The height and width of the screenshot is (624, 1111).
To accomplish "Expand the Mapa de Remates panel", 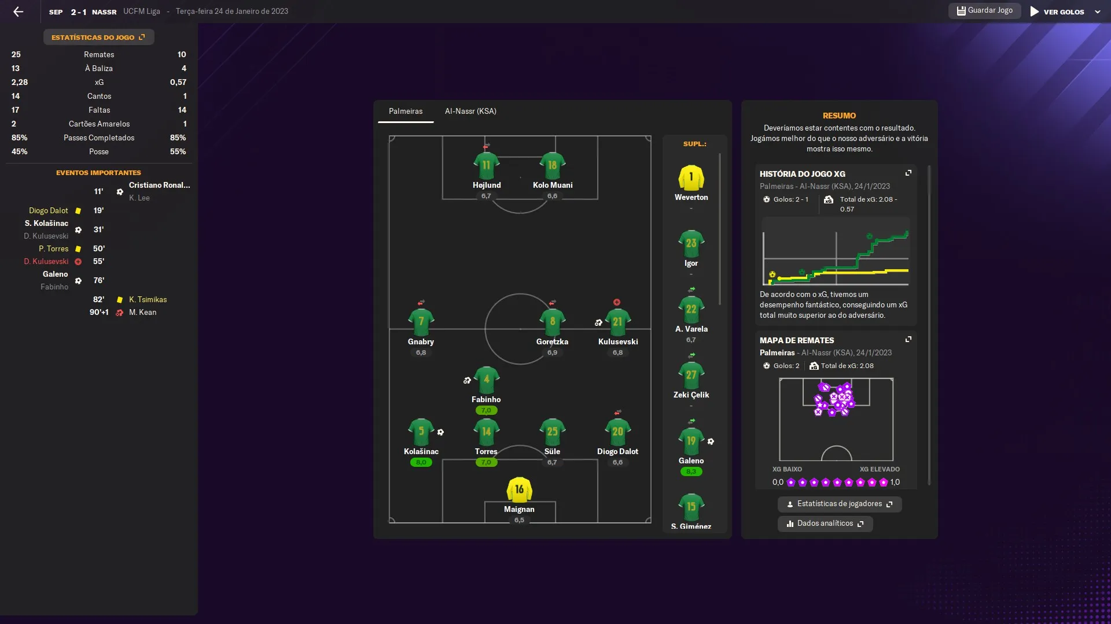I will (x=908, y=340).
